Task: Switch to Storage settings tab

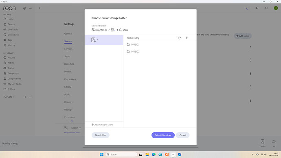Action: (68, 41)
